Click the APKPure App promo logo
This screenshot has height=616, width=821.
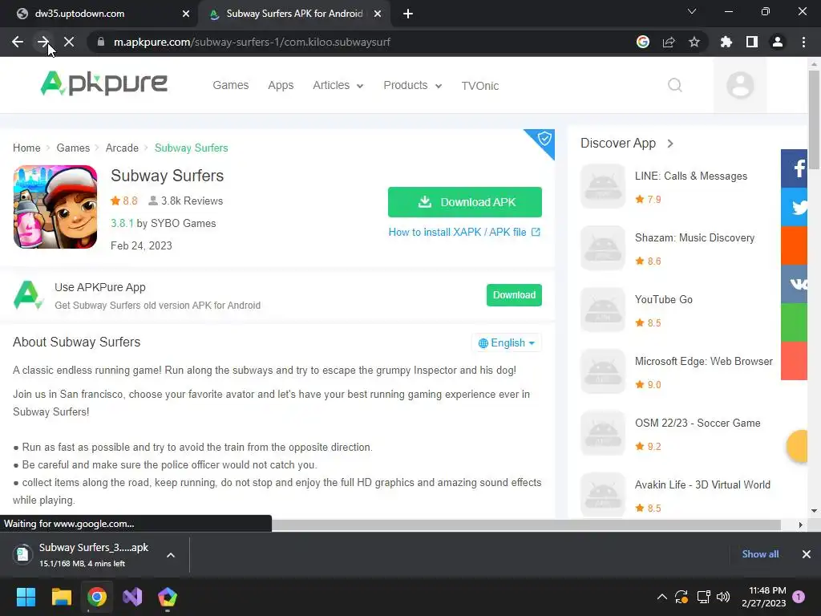[x=27, y=295]
